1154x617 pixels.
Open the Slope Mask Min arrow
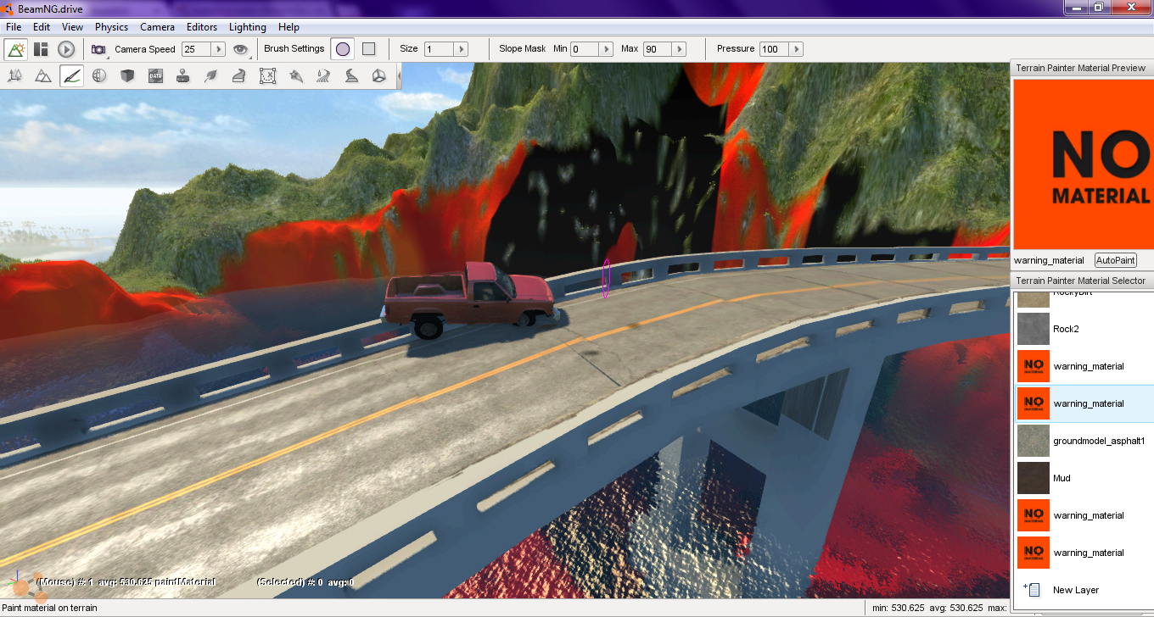click(607, 49)
